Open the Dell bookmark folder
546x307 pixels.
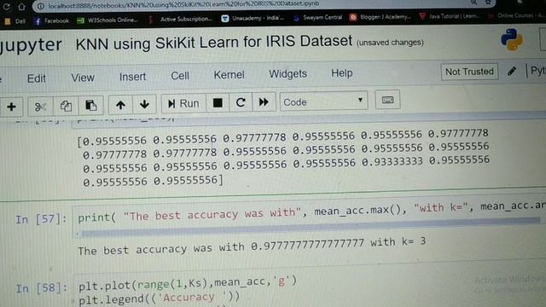[15, 21]
